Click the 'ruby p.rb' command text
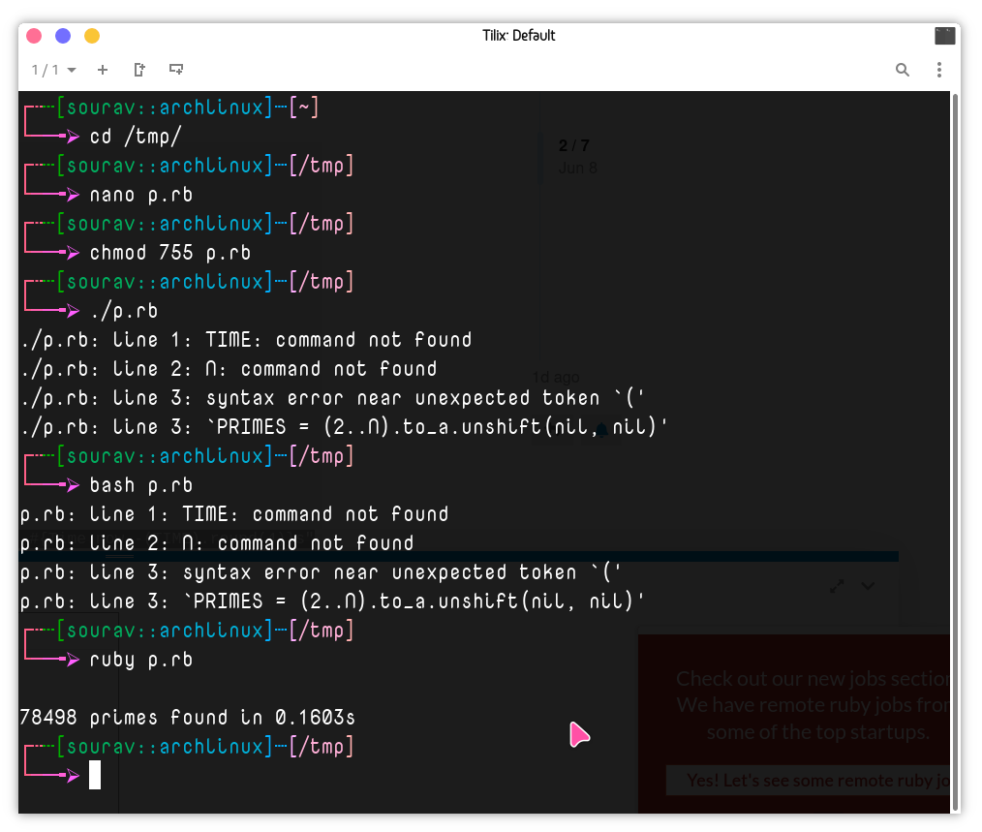The height and width of the screenshot is (832, 982). (x=141, y=660)
